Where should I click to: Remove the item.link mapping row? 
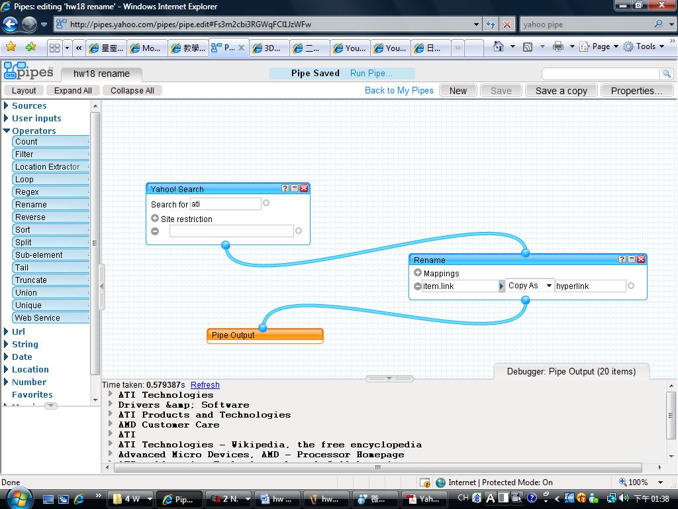pos(418,286)
